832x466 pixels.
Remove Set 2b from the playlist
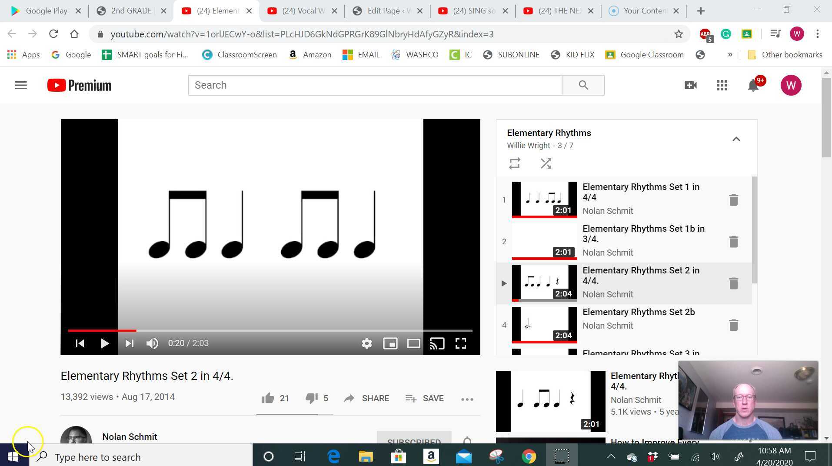[733, 325]
